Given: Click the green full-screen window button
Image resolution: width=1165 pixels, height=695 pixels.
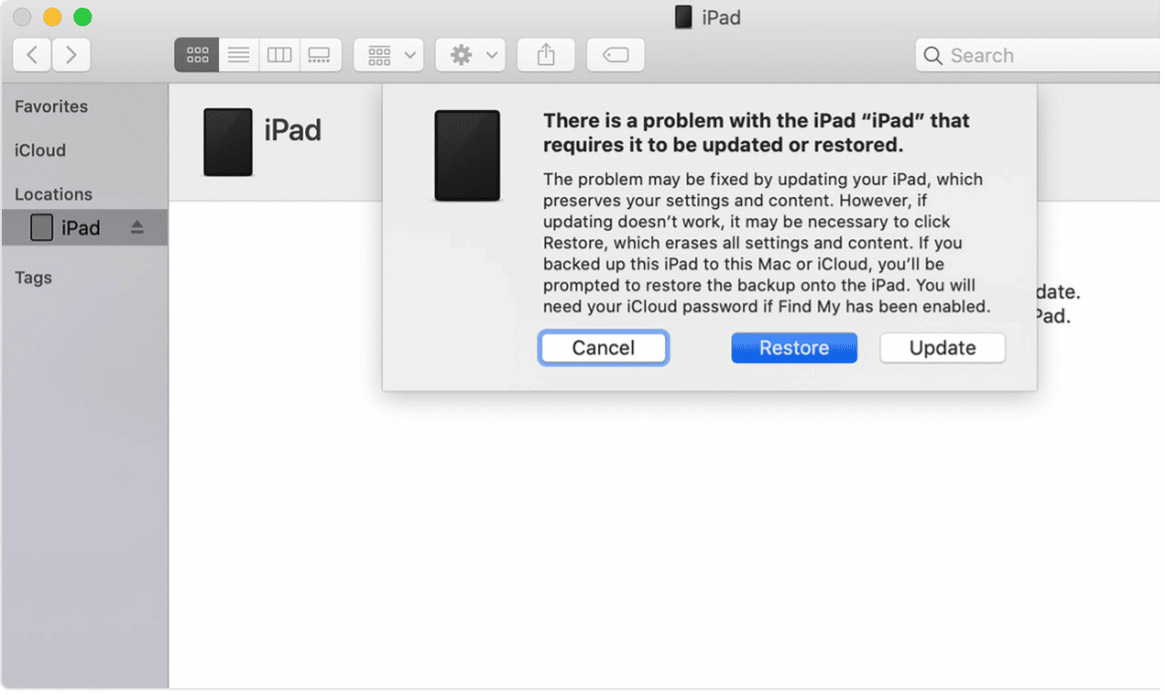Looking at the screenshot, I should tap(82, 16).
